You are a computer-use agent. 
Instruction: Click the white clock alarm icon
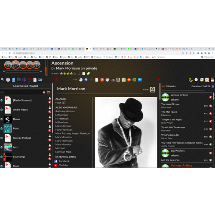coord(196,80)
